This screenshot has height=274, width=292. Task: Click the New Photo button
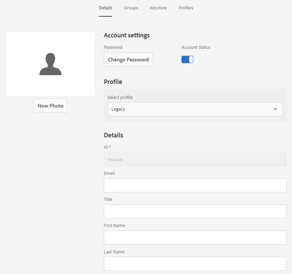pyautogui.click(x=50, y=106)
